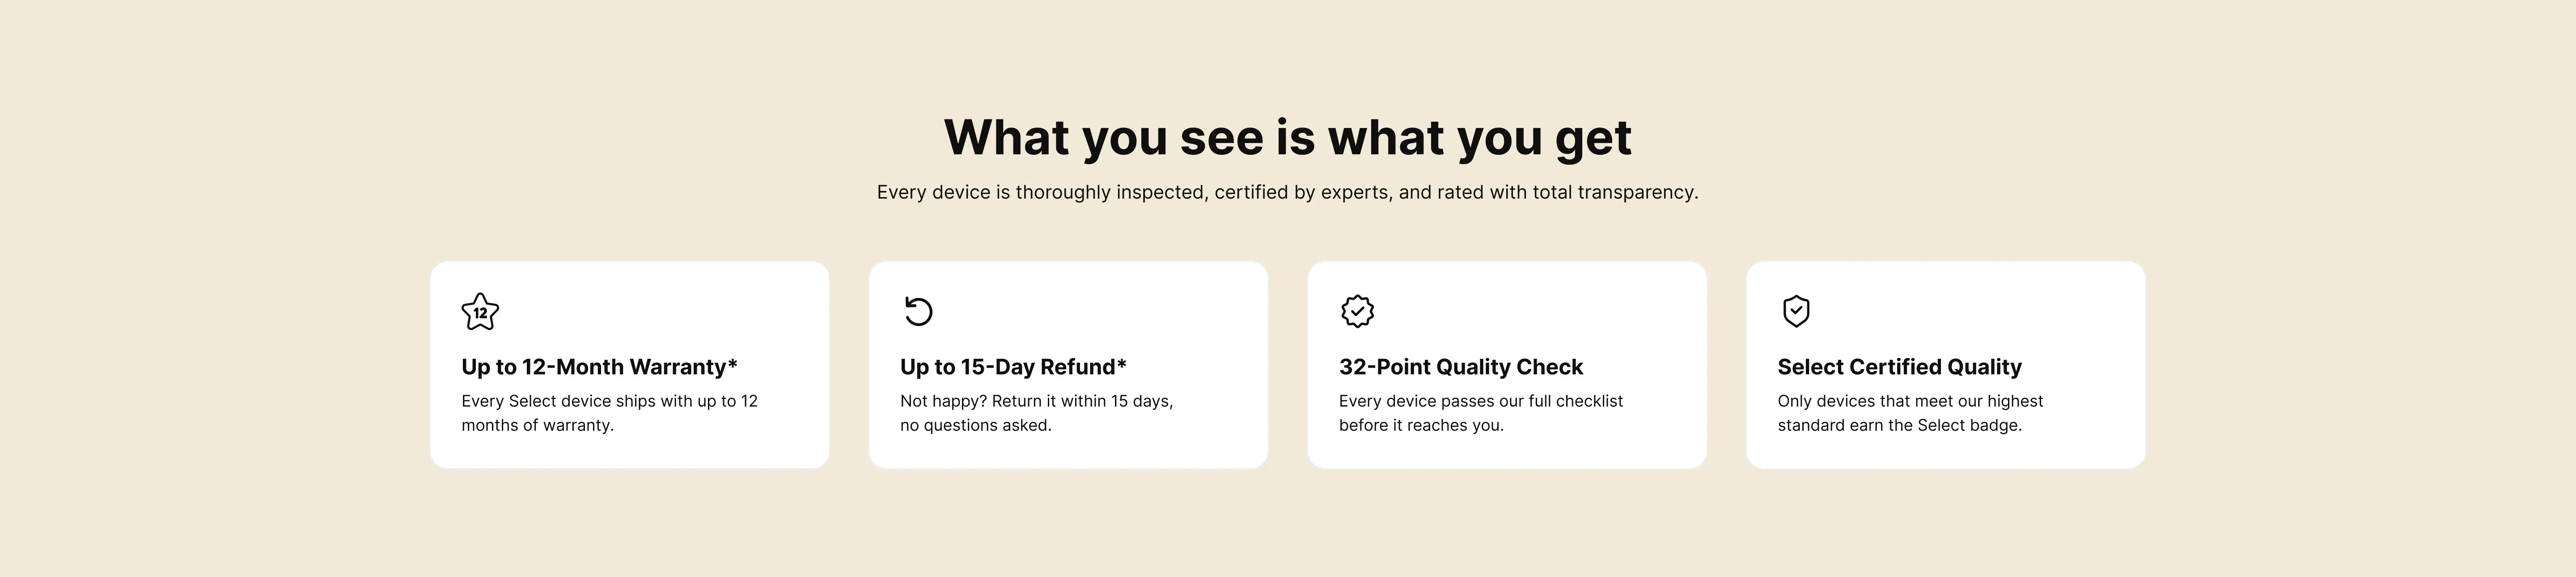Click the 12-month star warranty icon
2576x577 pixels.
(480, 312)
